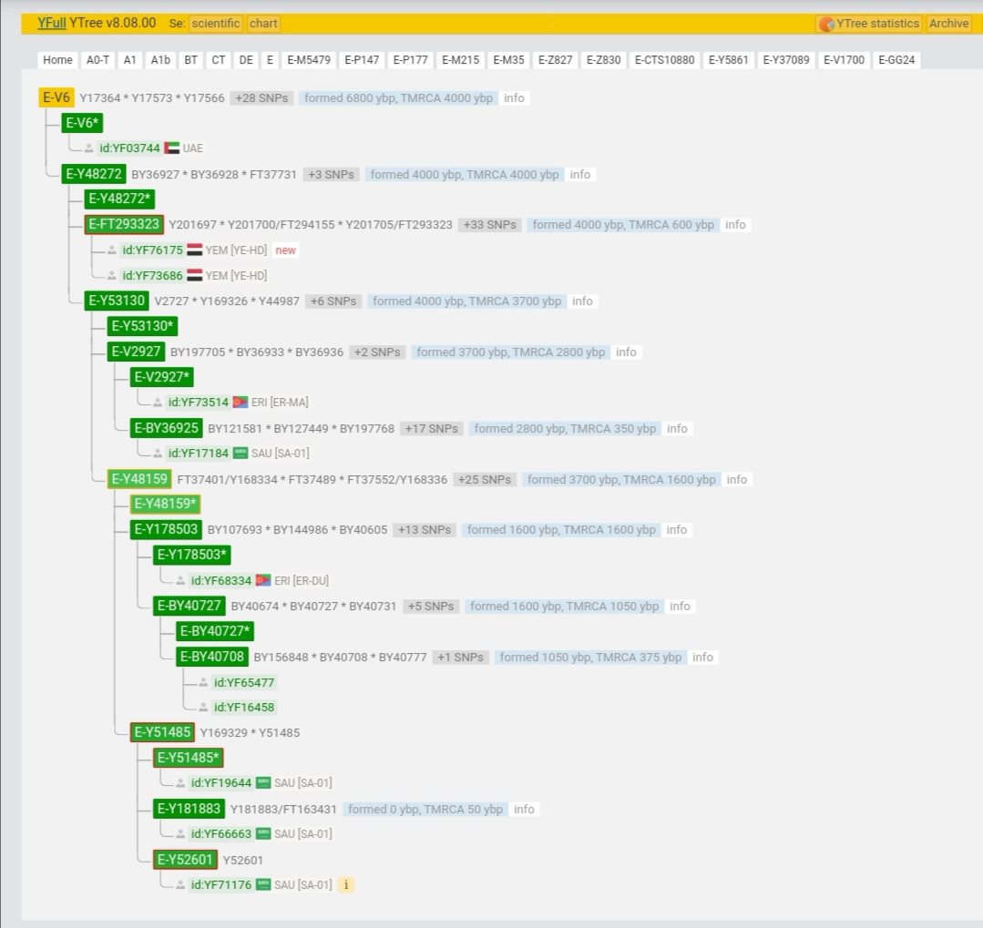Click the UAE flag icon beside YF03744
Viewport: 983px width, 928px height.
(171, 148)
